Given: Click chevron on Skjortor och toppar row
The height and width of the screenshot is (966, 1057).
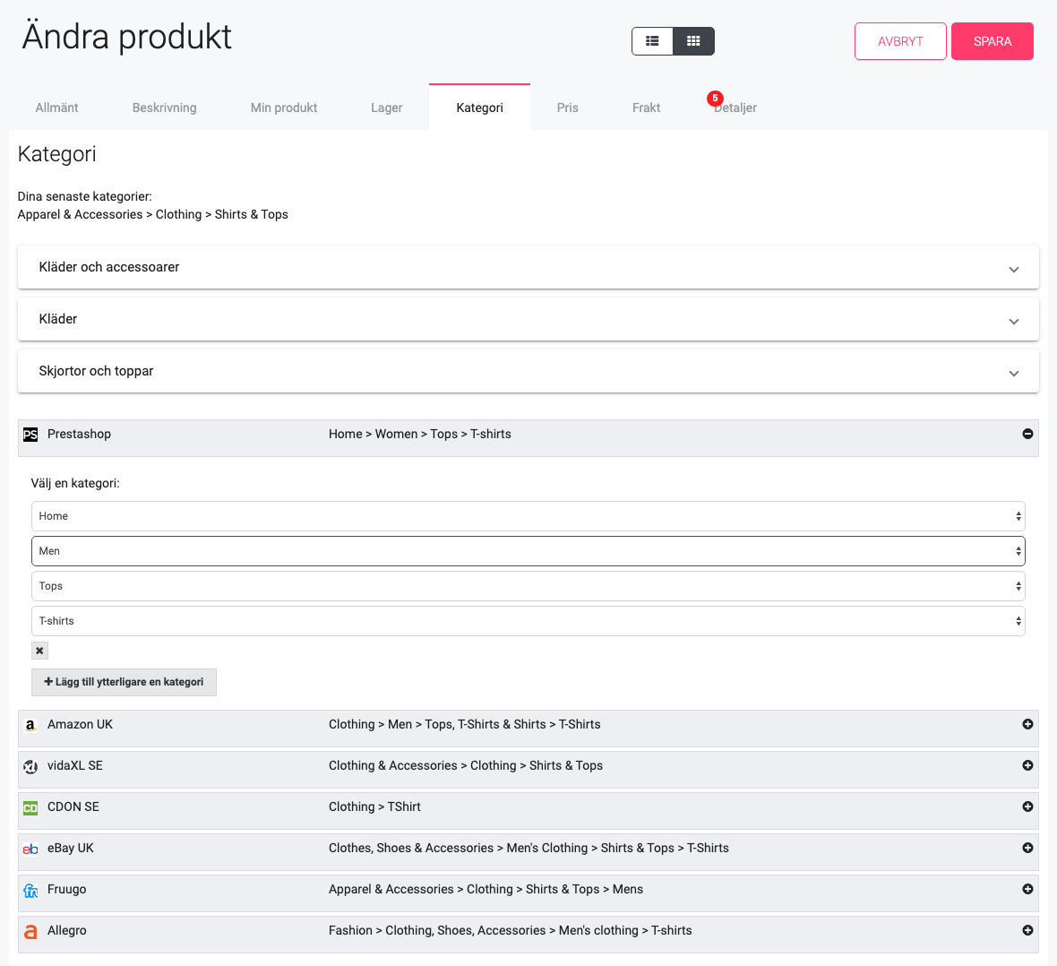Looking at the screenshot, I should click(1013, 373).
